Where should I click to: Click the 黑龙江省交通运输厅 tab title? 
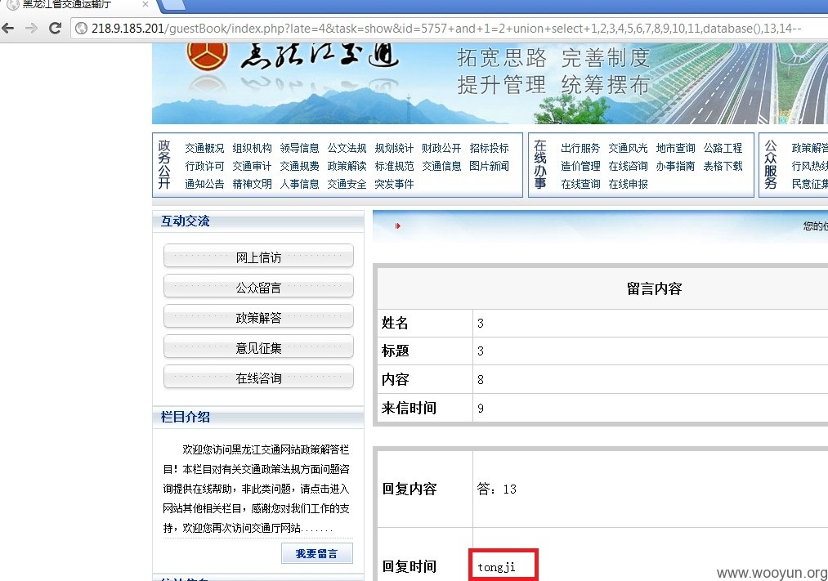(x=67, y=4)
